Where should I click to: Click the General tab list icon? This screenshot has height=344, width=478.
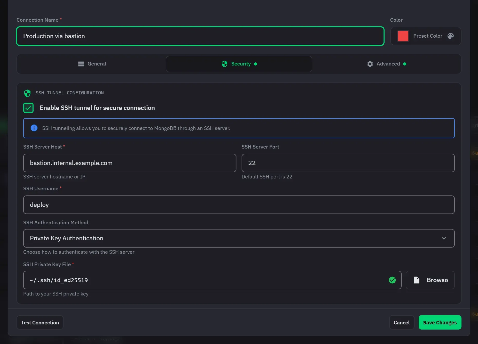(x=81, y=64)
